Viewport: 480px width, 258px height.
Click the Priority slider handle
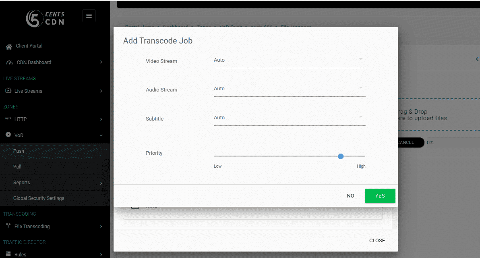tap(340, 156)
